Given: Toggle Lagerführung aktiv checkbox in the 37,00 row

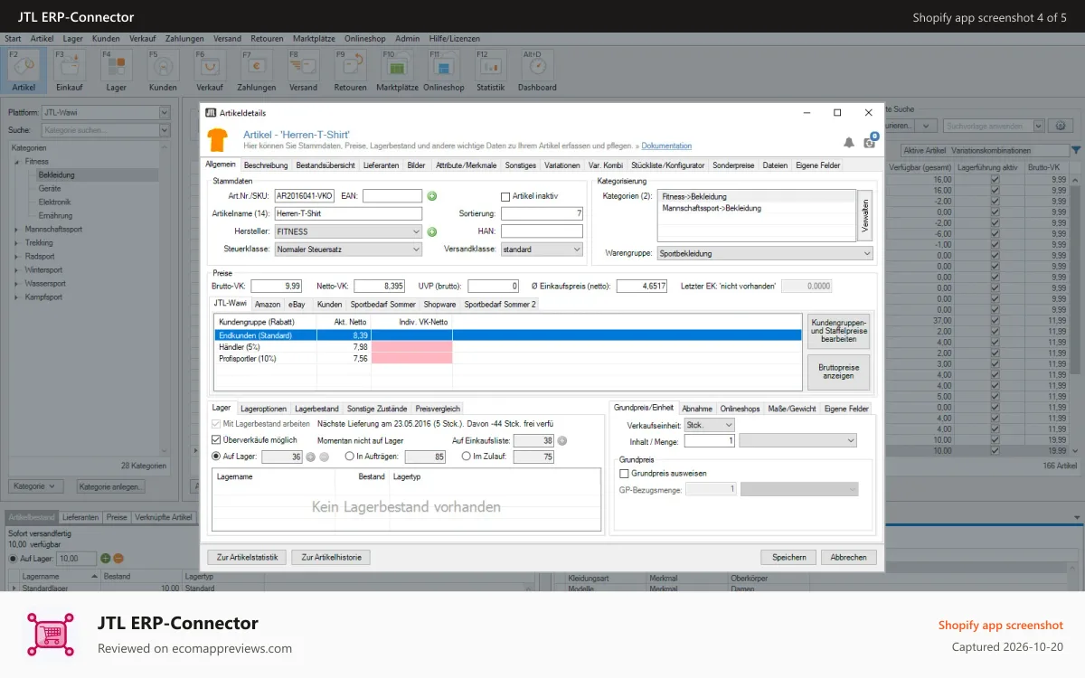Looking at the screenshot, I should 995,321.
